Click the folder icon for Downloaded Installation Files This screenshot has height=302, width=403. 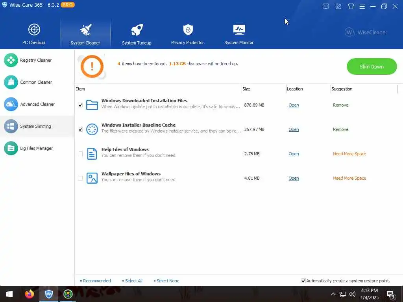[92, 105]
